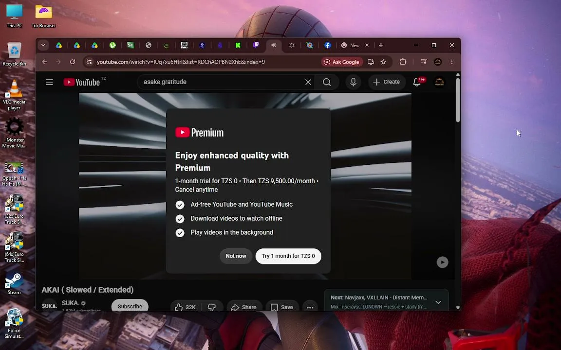Open the _Monster Movie Ma... gear shortcut
The width and height of the screenshot is (561, 350).
click(x=14, y=133)
